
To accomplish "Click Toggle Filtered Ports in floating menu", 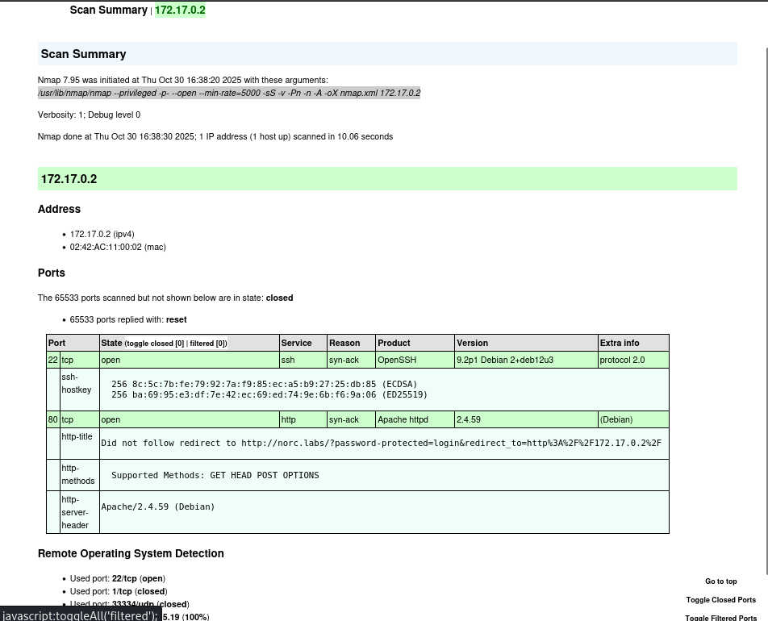I will (x=721, y=618).
